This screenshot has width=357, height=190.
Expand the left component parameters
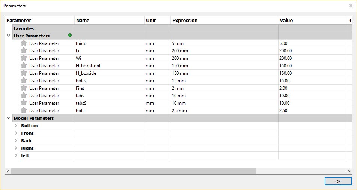[16, 155]
